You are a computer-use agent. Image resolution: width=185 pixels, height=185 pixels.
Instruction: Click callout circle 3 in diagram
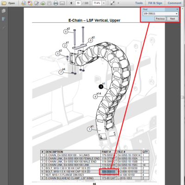tap(89, 129)
